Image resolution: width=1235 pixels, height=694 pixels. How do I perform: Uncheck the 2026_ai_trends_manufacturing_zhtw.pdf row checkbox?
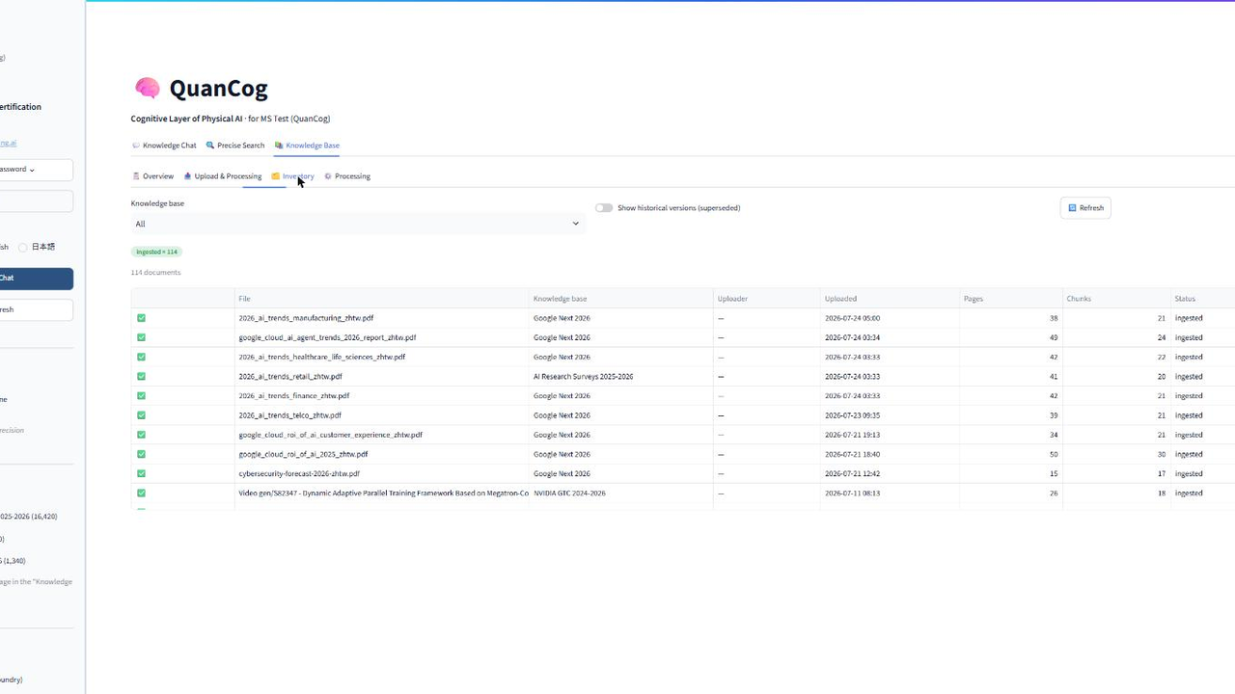(141, 318)
